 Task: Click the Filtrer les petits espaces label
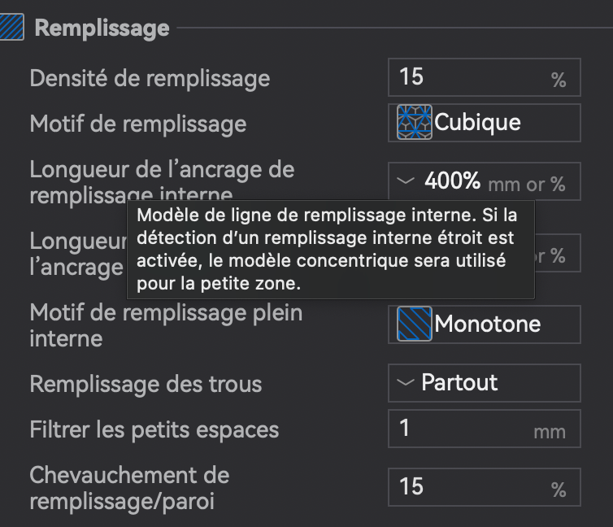tap(154, 429)
